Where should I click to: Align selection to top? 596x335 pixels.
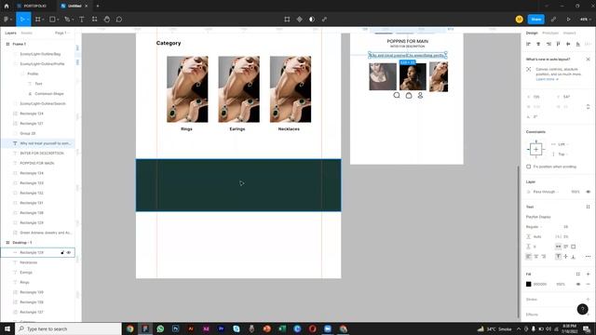559,44
